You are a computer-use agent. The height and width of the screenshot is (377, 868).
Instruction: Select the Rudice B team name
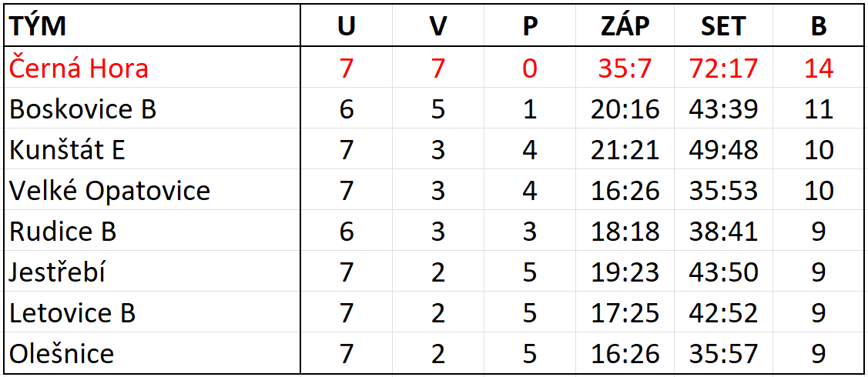[62, 232]
